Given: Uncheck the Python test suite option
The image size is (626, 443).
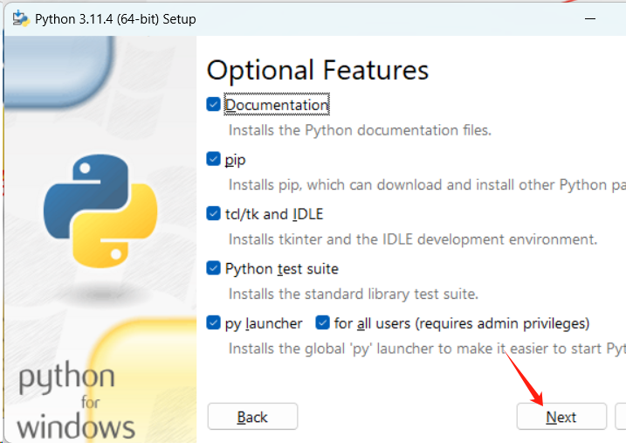Looking at the screenshot, I should pyautogui.click(x=214, y=268).
